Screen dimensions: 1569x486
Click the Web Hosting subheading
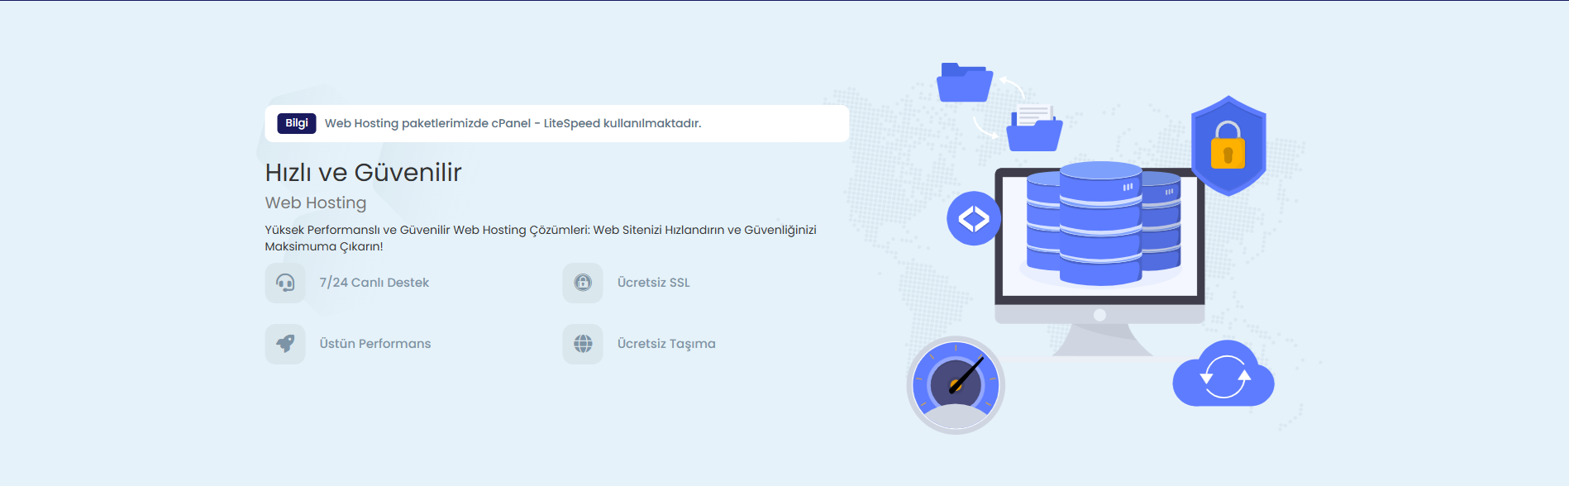[315, 202]
